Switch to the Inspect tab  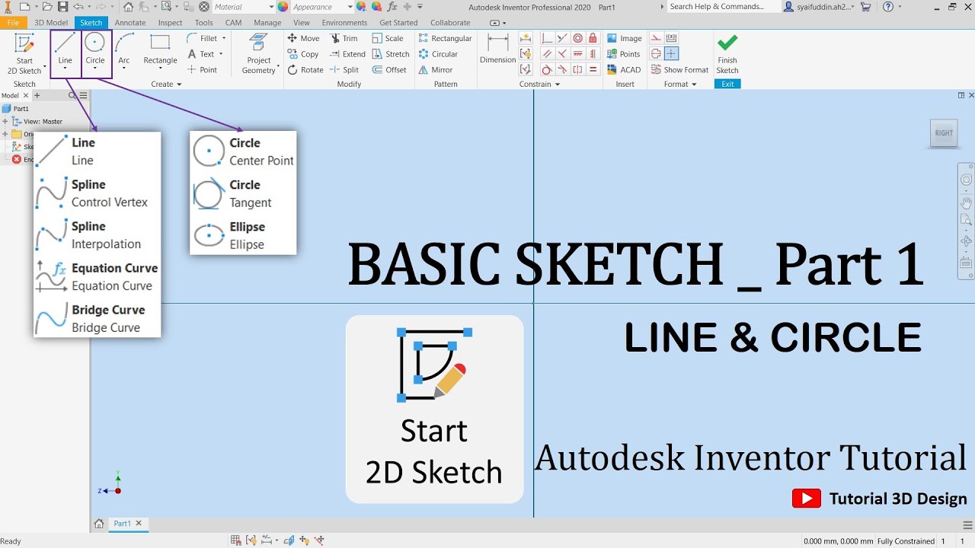coord(171,23)
